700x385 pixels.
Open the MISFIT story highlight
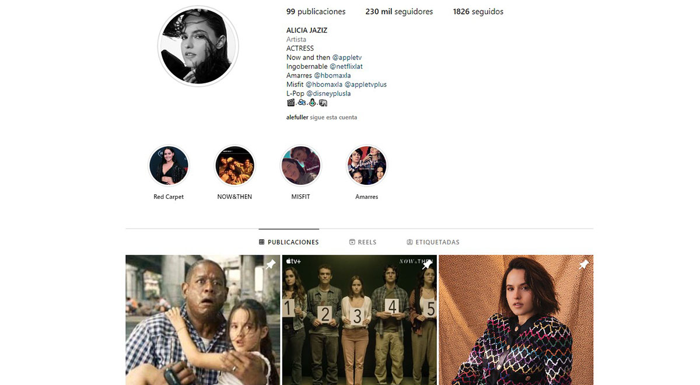(300, 166)
